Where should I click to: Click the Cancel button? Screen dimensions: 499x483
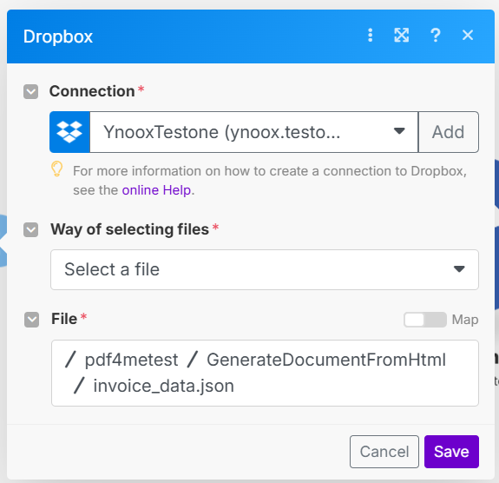pos(384,452)
